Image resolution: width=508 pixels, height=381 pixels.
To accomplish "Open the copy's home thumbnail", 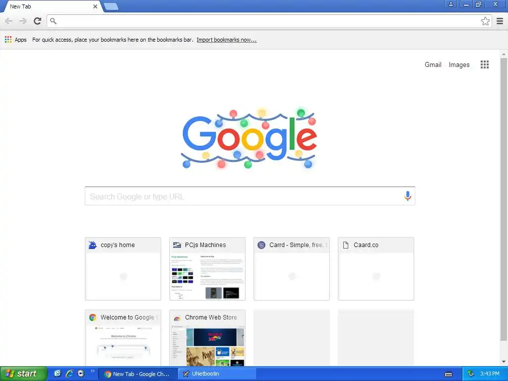I will pyautogui.click(x=123, y=268).
